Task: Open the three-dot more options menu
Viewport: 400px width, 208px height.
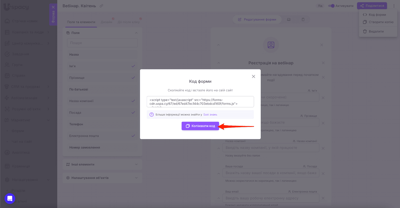Action: coord(394,6)
